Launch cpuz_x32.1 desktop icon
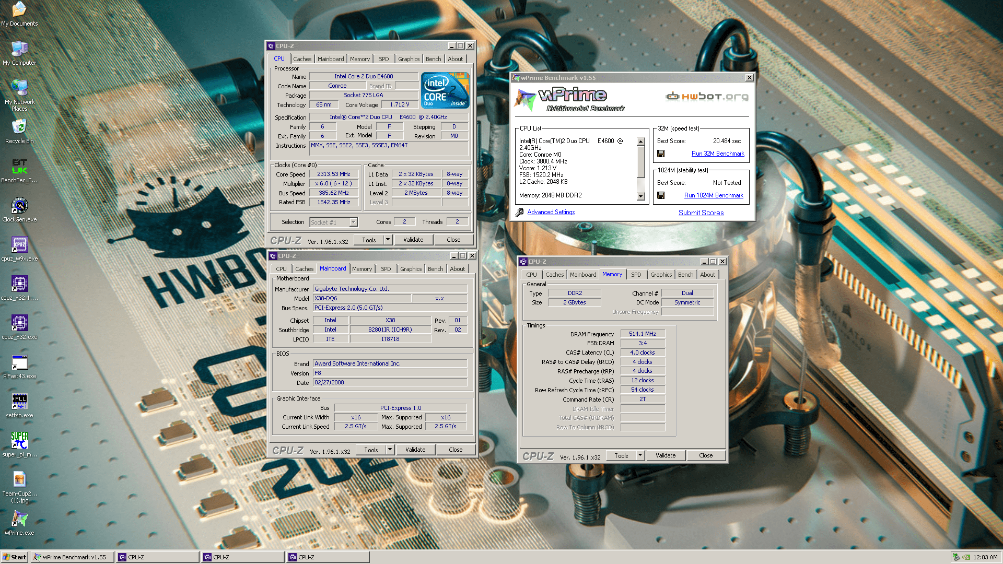The height and width of the screenshot is (564, 1003). (19, 288)
